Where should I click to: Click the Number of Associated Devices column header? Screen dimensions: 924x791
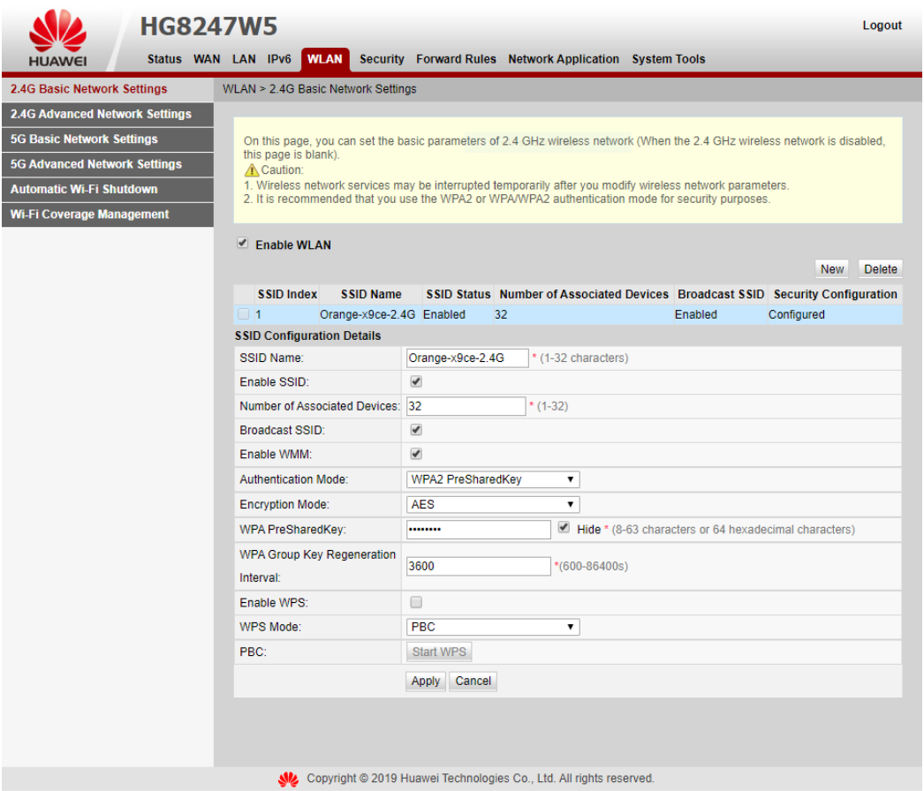584,294
